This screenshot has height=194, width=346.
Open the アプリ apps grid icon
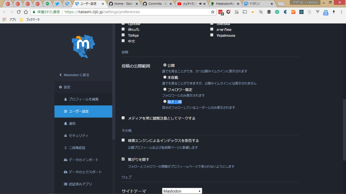[4, 20]
